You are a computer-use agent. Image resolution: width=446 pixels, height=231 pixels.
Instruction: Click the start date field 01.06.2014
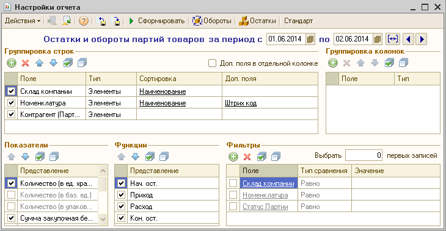click(x=286, y=39)
